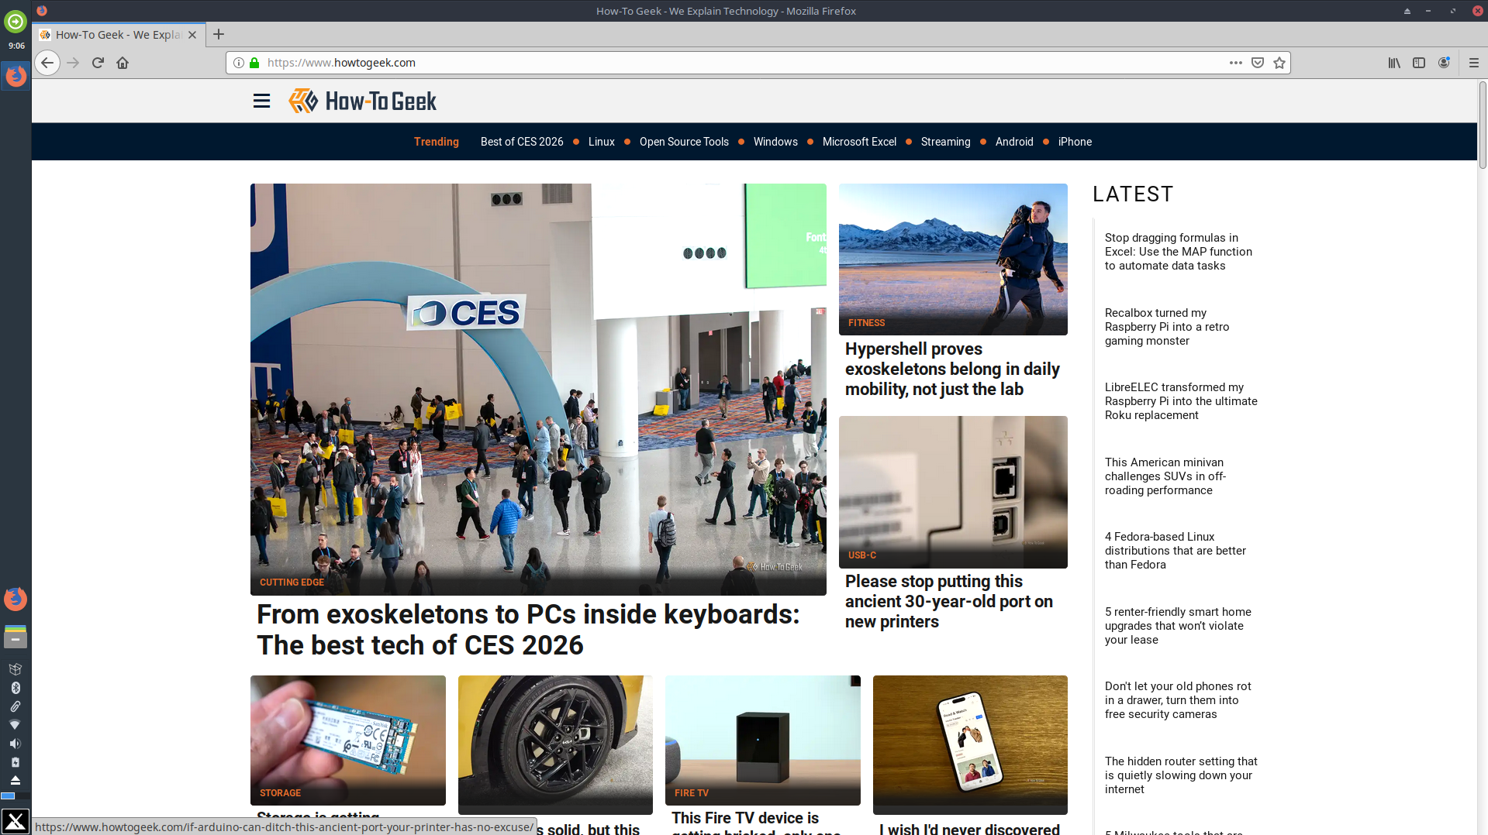Open the Library bookshelf icon
The image size is (1488, 835).
1394,63
